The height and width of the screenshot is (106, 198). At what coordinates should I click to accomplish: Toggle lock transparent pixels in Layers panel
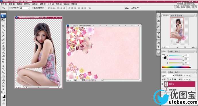[x=168, y=79]
